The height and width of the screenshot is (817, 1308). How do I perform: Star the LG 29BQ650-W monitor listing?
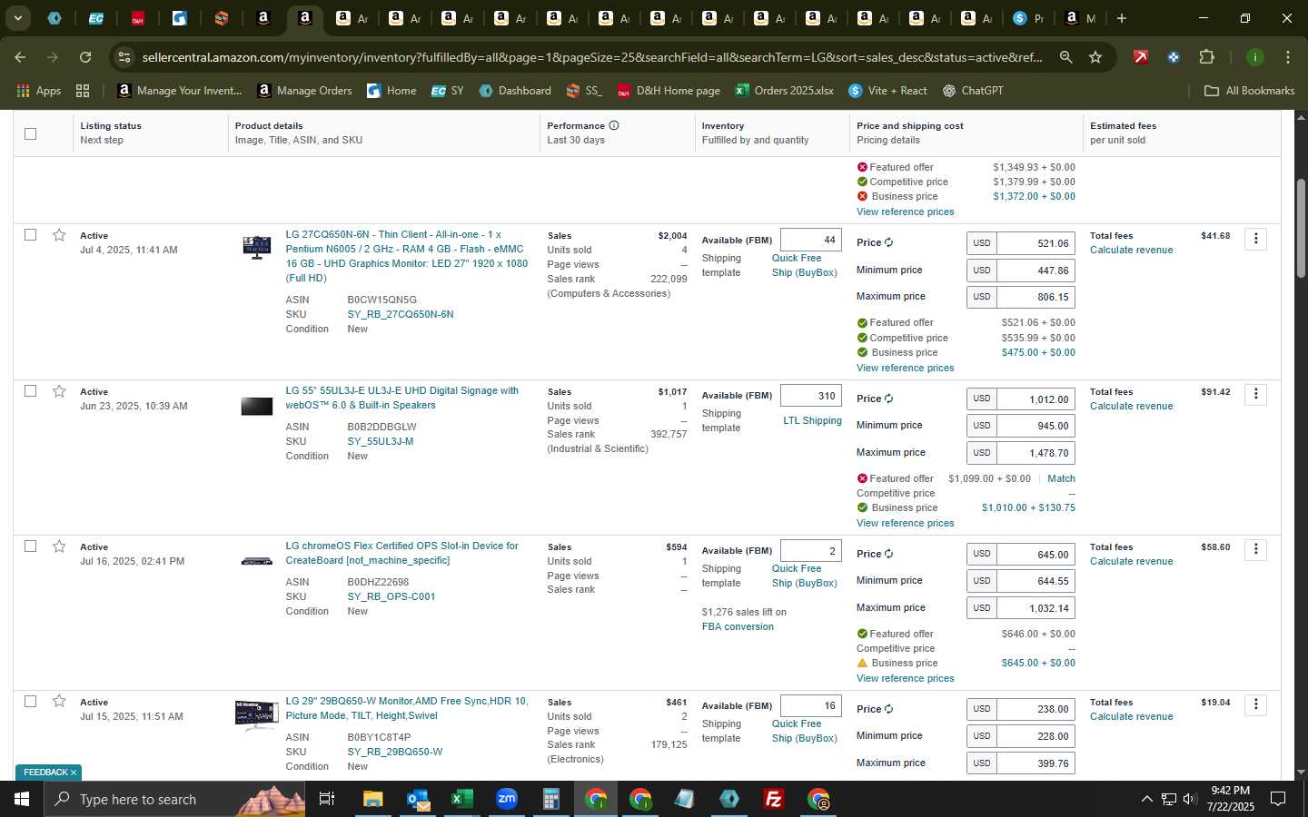pos(59,702)
